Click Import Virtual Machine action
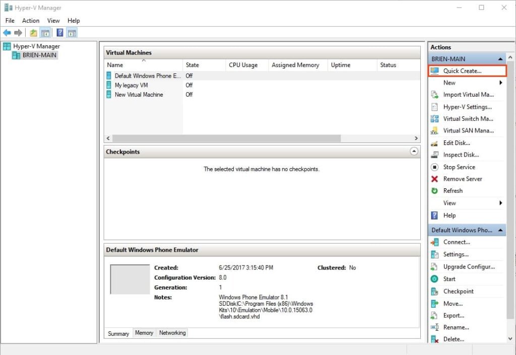This screenshot has height=355, width=516. click(x=468, y=95)
